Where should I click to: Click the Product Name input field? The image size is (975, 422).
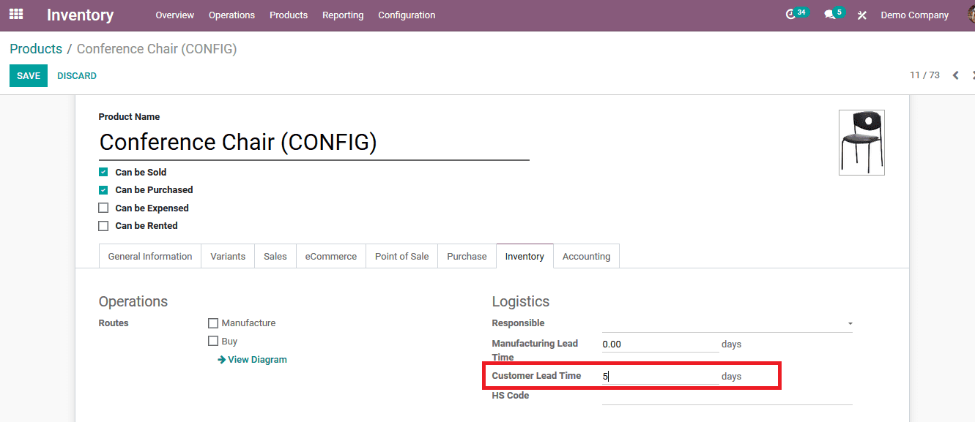click(314, 142)
